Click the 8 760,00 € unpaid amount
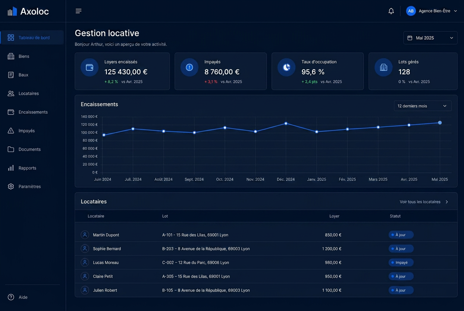The height and width of the screenshot is (311, 464). (222, 72)
